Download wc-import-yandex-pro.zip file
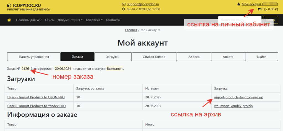 point(233,106)
